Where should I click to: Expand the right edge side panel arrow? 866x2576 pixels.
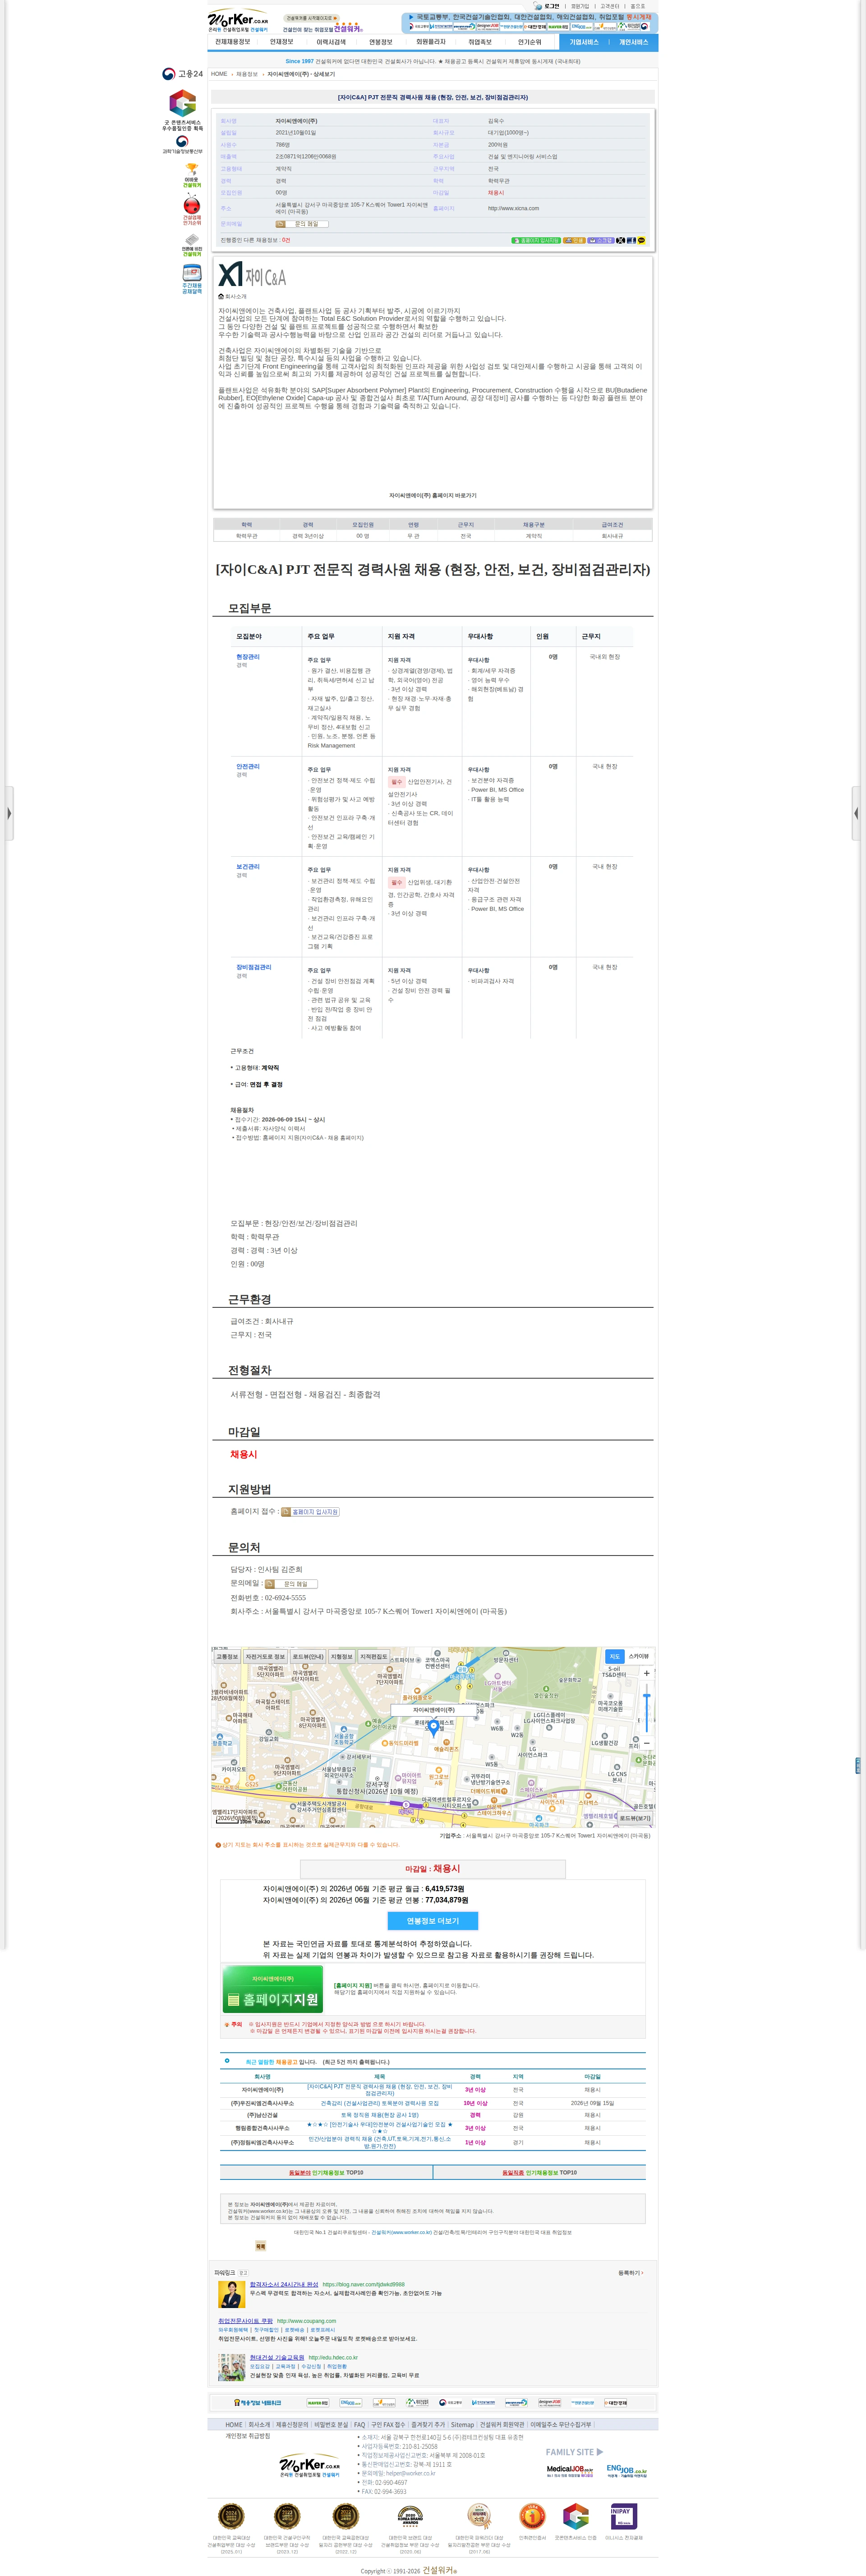pos(857,813)
